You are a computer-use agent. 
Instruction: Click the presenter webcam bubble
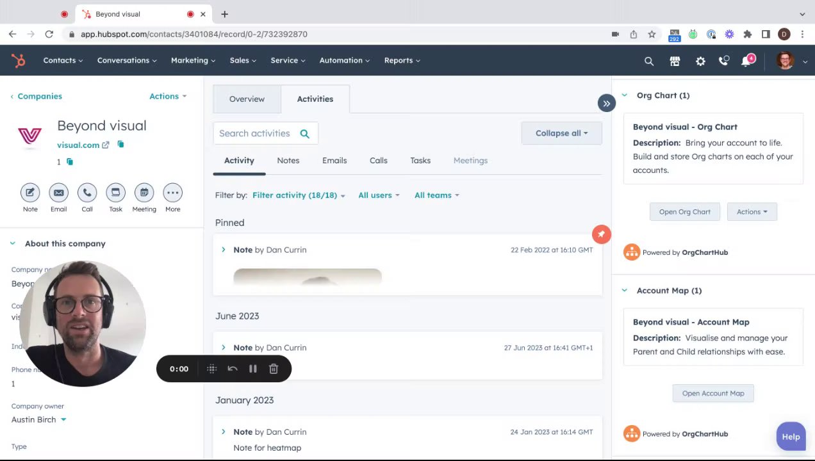pyautogui.click(x=83, y=323)
